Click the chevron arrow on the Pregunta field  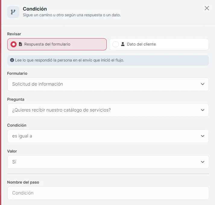(x=203, y=110)
